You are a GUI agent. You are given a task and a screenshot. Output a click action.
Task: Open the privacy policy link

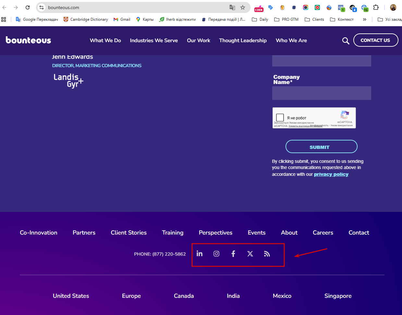click(331, 174)
